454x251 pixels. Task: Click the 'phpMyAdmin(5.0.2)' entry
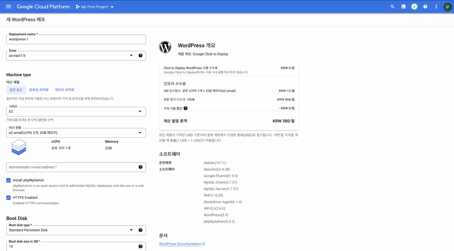219,222
